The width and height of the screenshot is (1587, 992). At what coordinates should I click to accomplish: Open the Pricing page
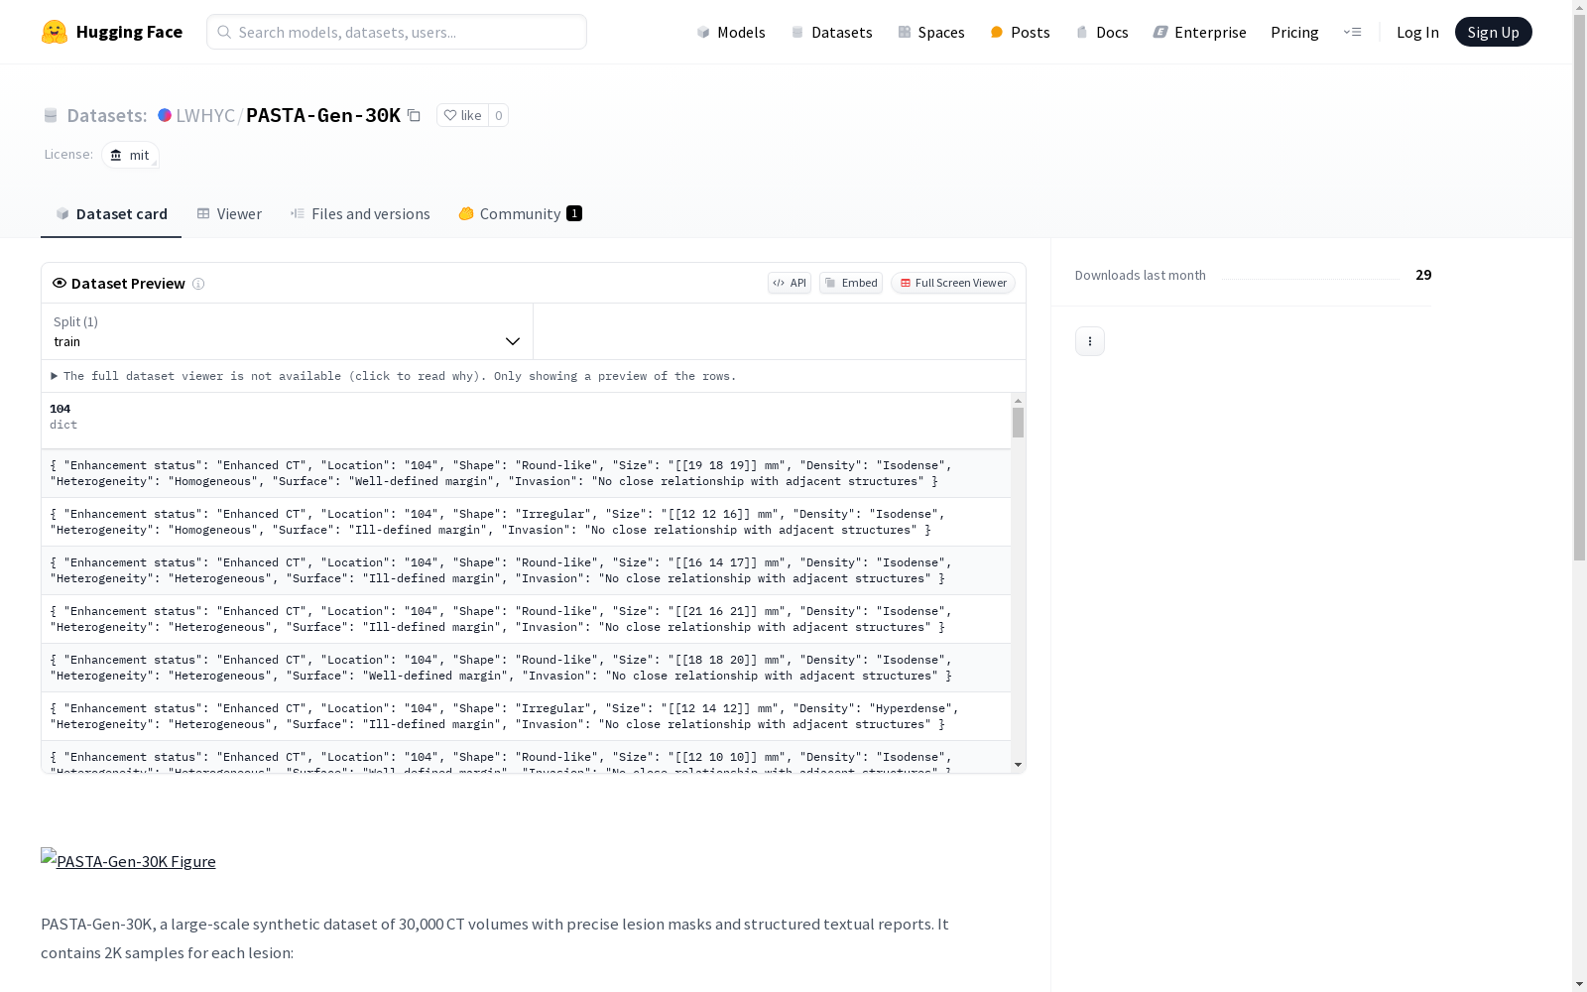tap(1294, 32)
